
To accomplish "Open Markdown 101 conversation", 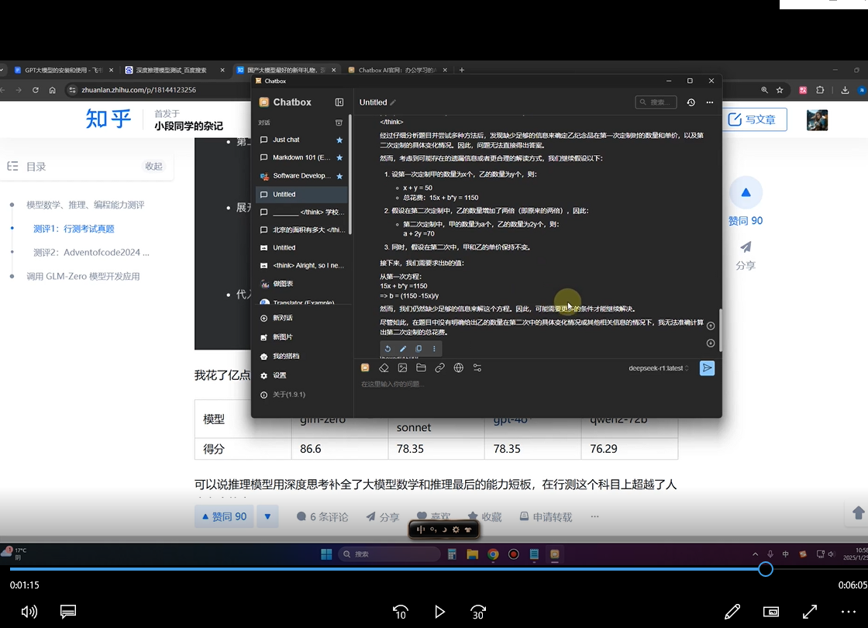I will tap(301, 158).
